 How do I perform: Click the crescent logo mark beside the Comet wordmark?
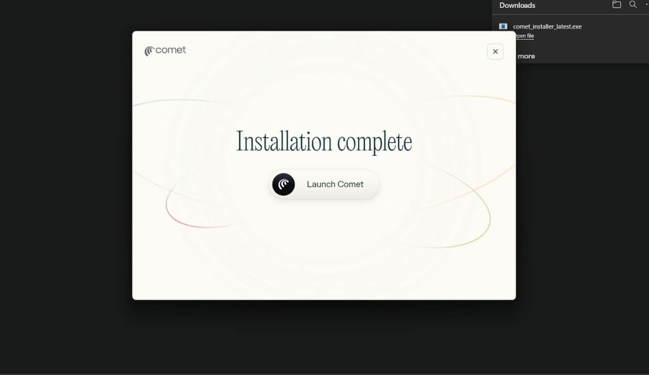click(x=150, y=49)
